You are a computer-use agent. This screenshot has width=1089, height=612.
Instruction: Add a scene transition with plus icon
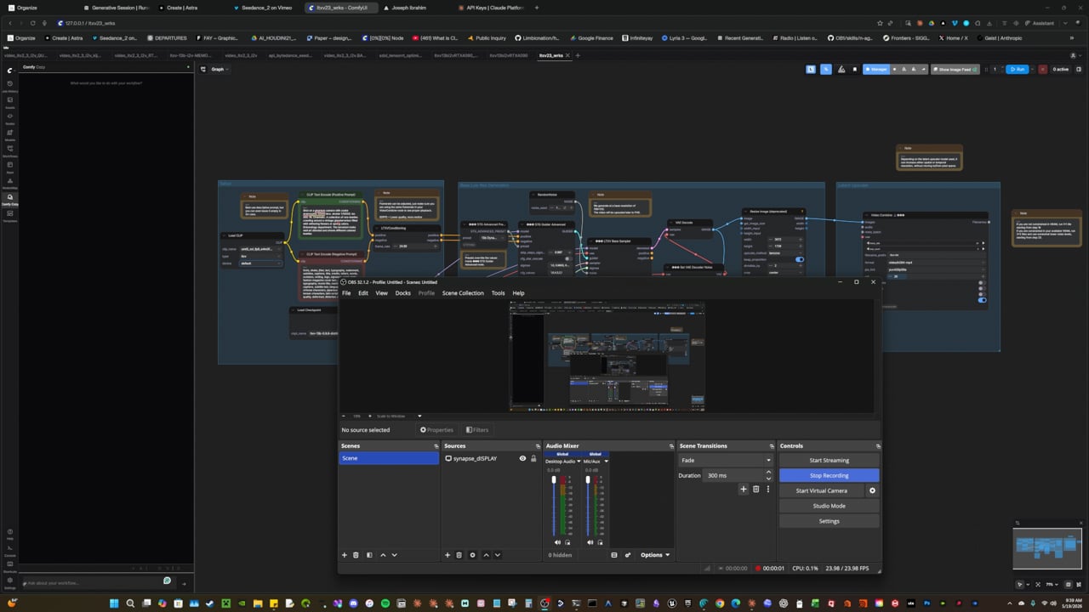tap(743, 489)
